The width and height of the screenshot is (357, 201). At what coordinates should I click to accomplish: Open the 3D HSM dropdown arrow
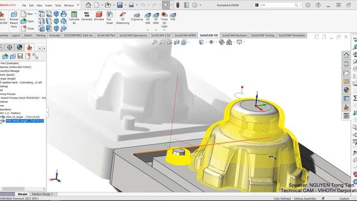pos(156,30)
